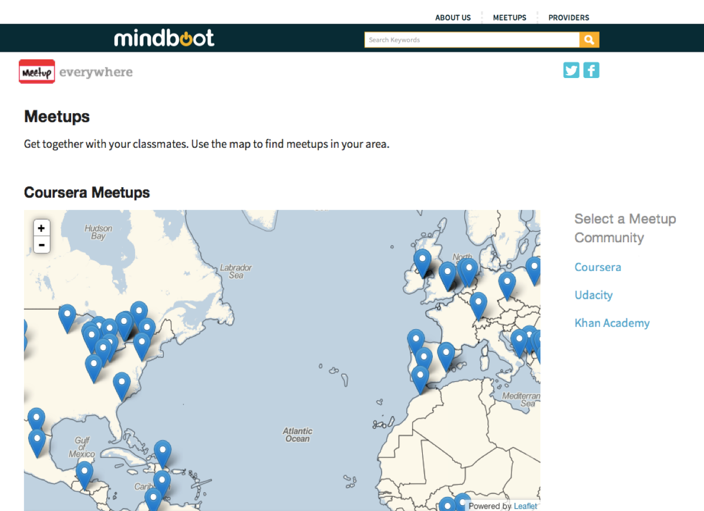Click the map pin over Portugal
The width and height of the screenshot is (704, 511).
point(416,340)
